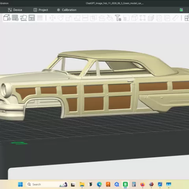Click the green plate origin marker
This screenshot has height=189, width=189.
click(x=19, y=143)
